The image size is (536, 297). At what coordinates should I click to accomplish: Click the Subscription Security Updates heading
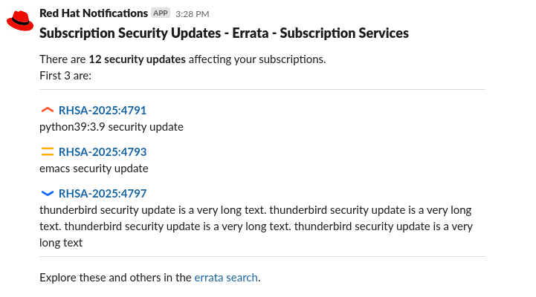point(224,33)
